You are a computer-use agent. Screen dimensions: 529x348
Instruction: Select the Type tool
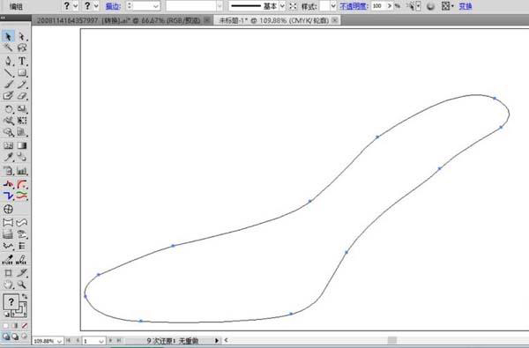(22, 61)
